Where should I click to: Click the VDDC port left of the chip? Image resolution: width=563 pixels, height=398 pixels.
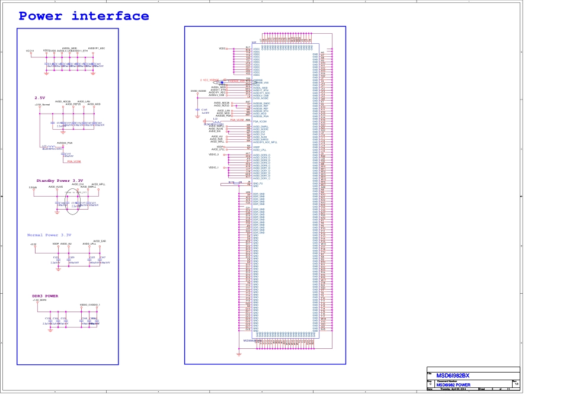point(222,49)
